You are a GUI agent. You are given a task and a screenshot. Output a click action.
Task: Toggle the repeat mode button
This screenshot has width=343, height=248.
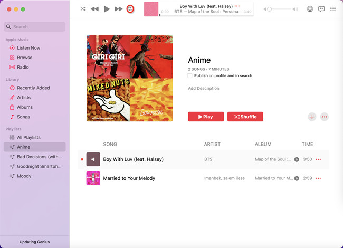[130, 9]
